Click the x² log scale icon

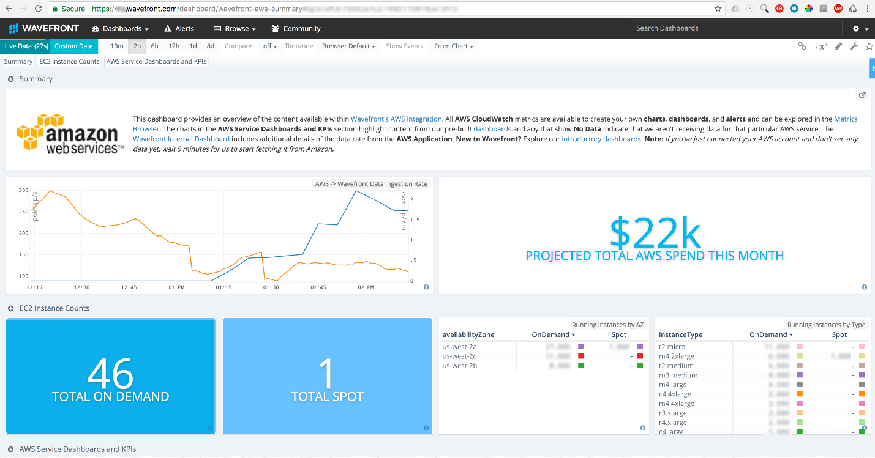coord(821,46)
